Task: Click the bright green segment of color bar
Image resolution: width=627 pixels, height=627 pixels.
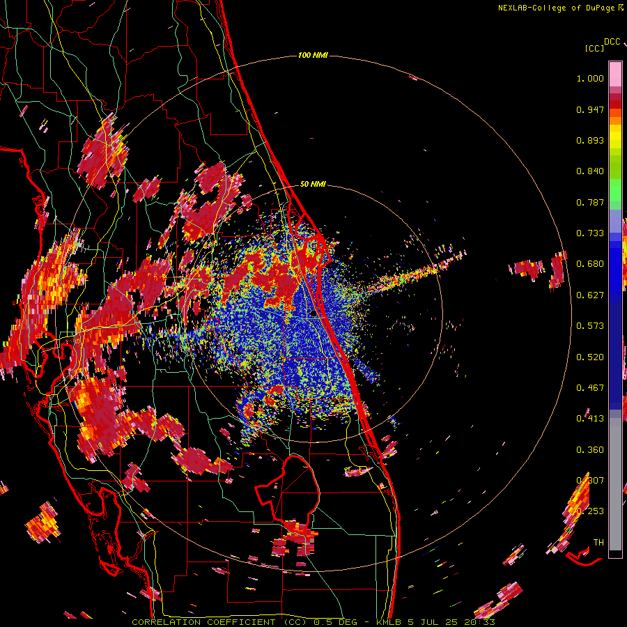Action: pos(615,190)
